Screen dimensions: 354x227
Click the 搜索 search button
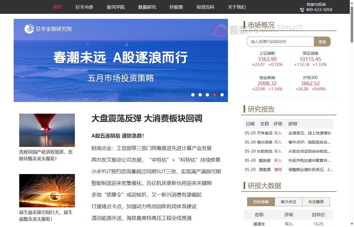click(x=322, y=42)
